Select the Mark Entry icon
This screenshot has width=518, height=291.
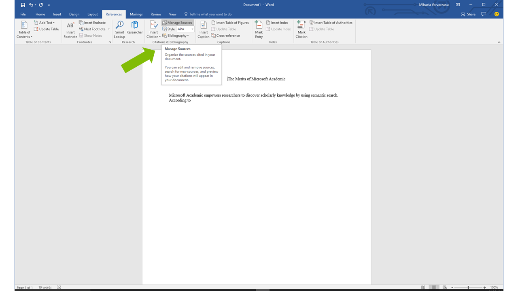pyautogui.click(x=259, y=29)
